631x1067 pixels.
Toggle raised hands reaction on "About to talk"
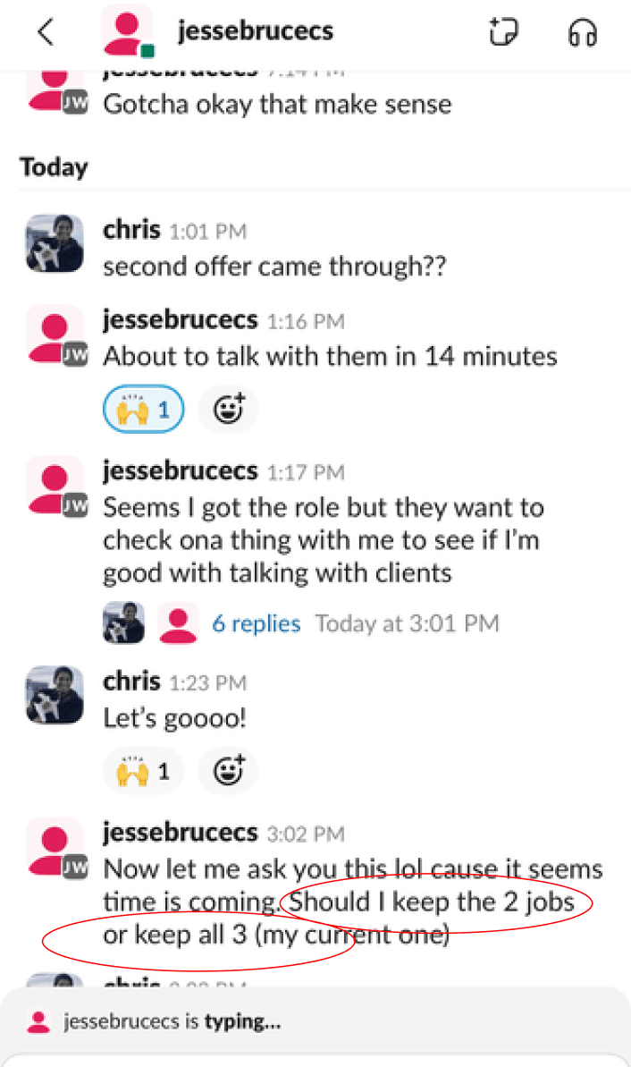(144, 411)
